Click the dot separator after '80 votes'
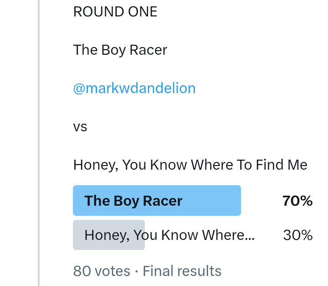 (x=137, y=271)
